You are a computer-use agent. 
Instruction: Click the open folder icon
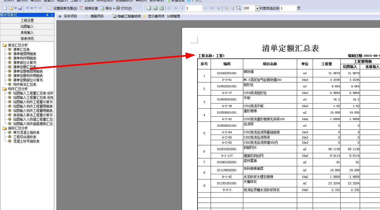[x=11, y=8]
